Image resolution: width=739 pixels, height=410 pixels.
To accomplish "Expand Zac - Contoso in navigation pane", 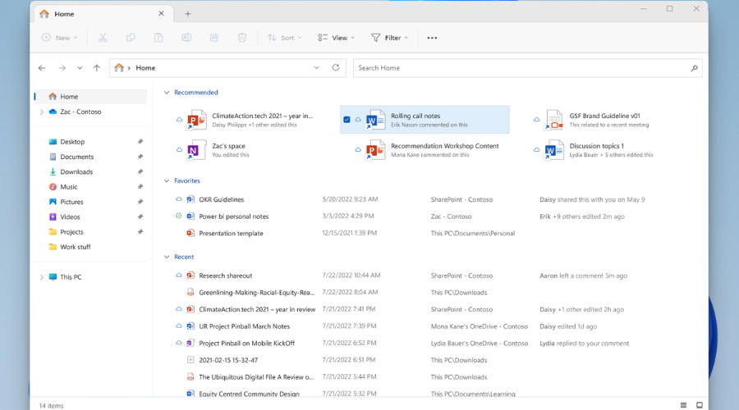I will click(42, 112).
